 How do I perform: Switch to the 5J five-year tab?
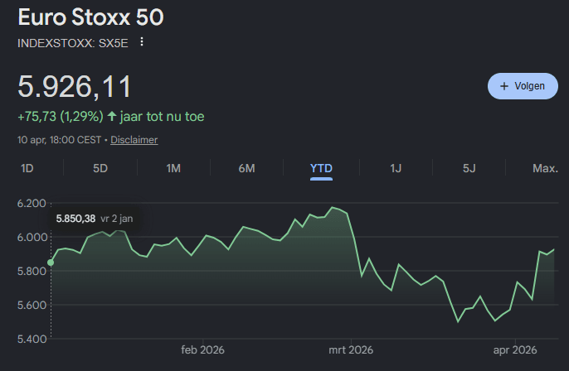tap(469, 168)
